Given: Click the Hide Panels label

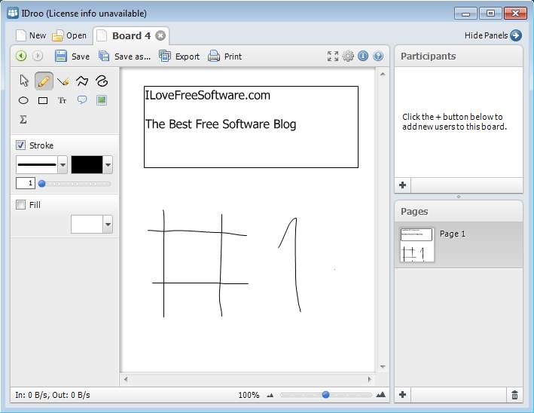Looking at the screenshot, I should (x=486, y=35).
